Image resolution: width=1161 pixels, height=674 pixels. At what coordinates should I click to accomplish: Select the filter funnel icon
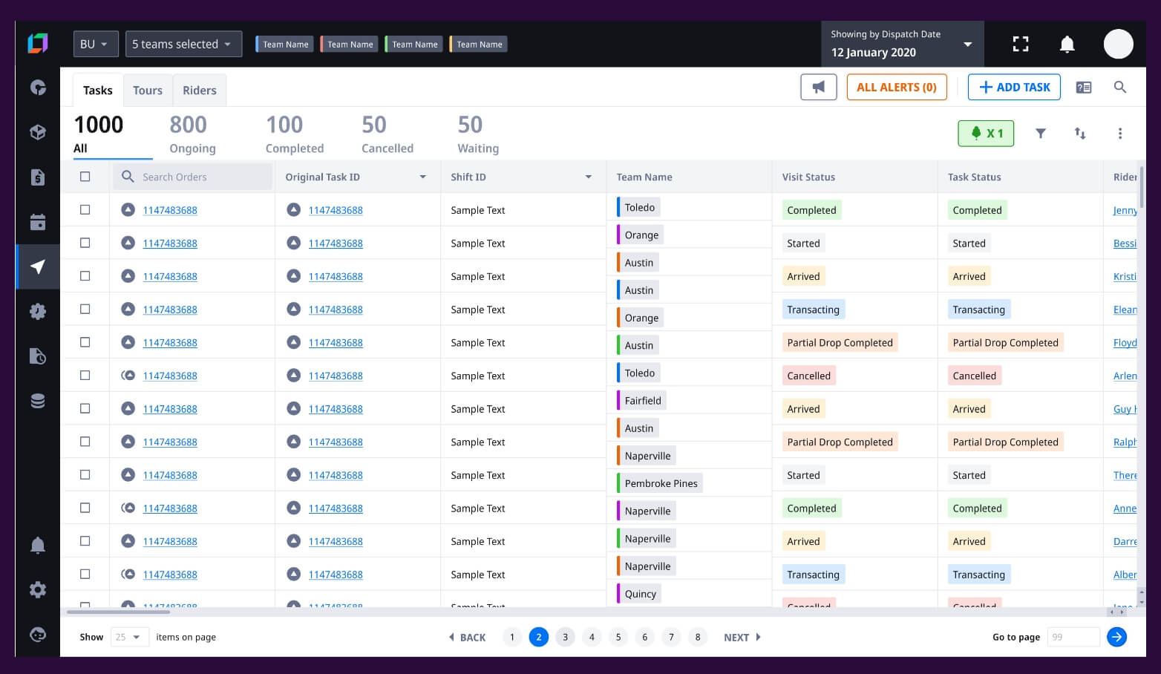pos(1041,134)
